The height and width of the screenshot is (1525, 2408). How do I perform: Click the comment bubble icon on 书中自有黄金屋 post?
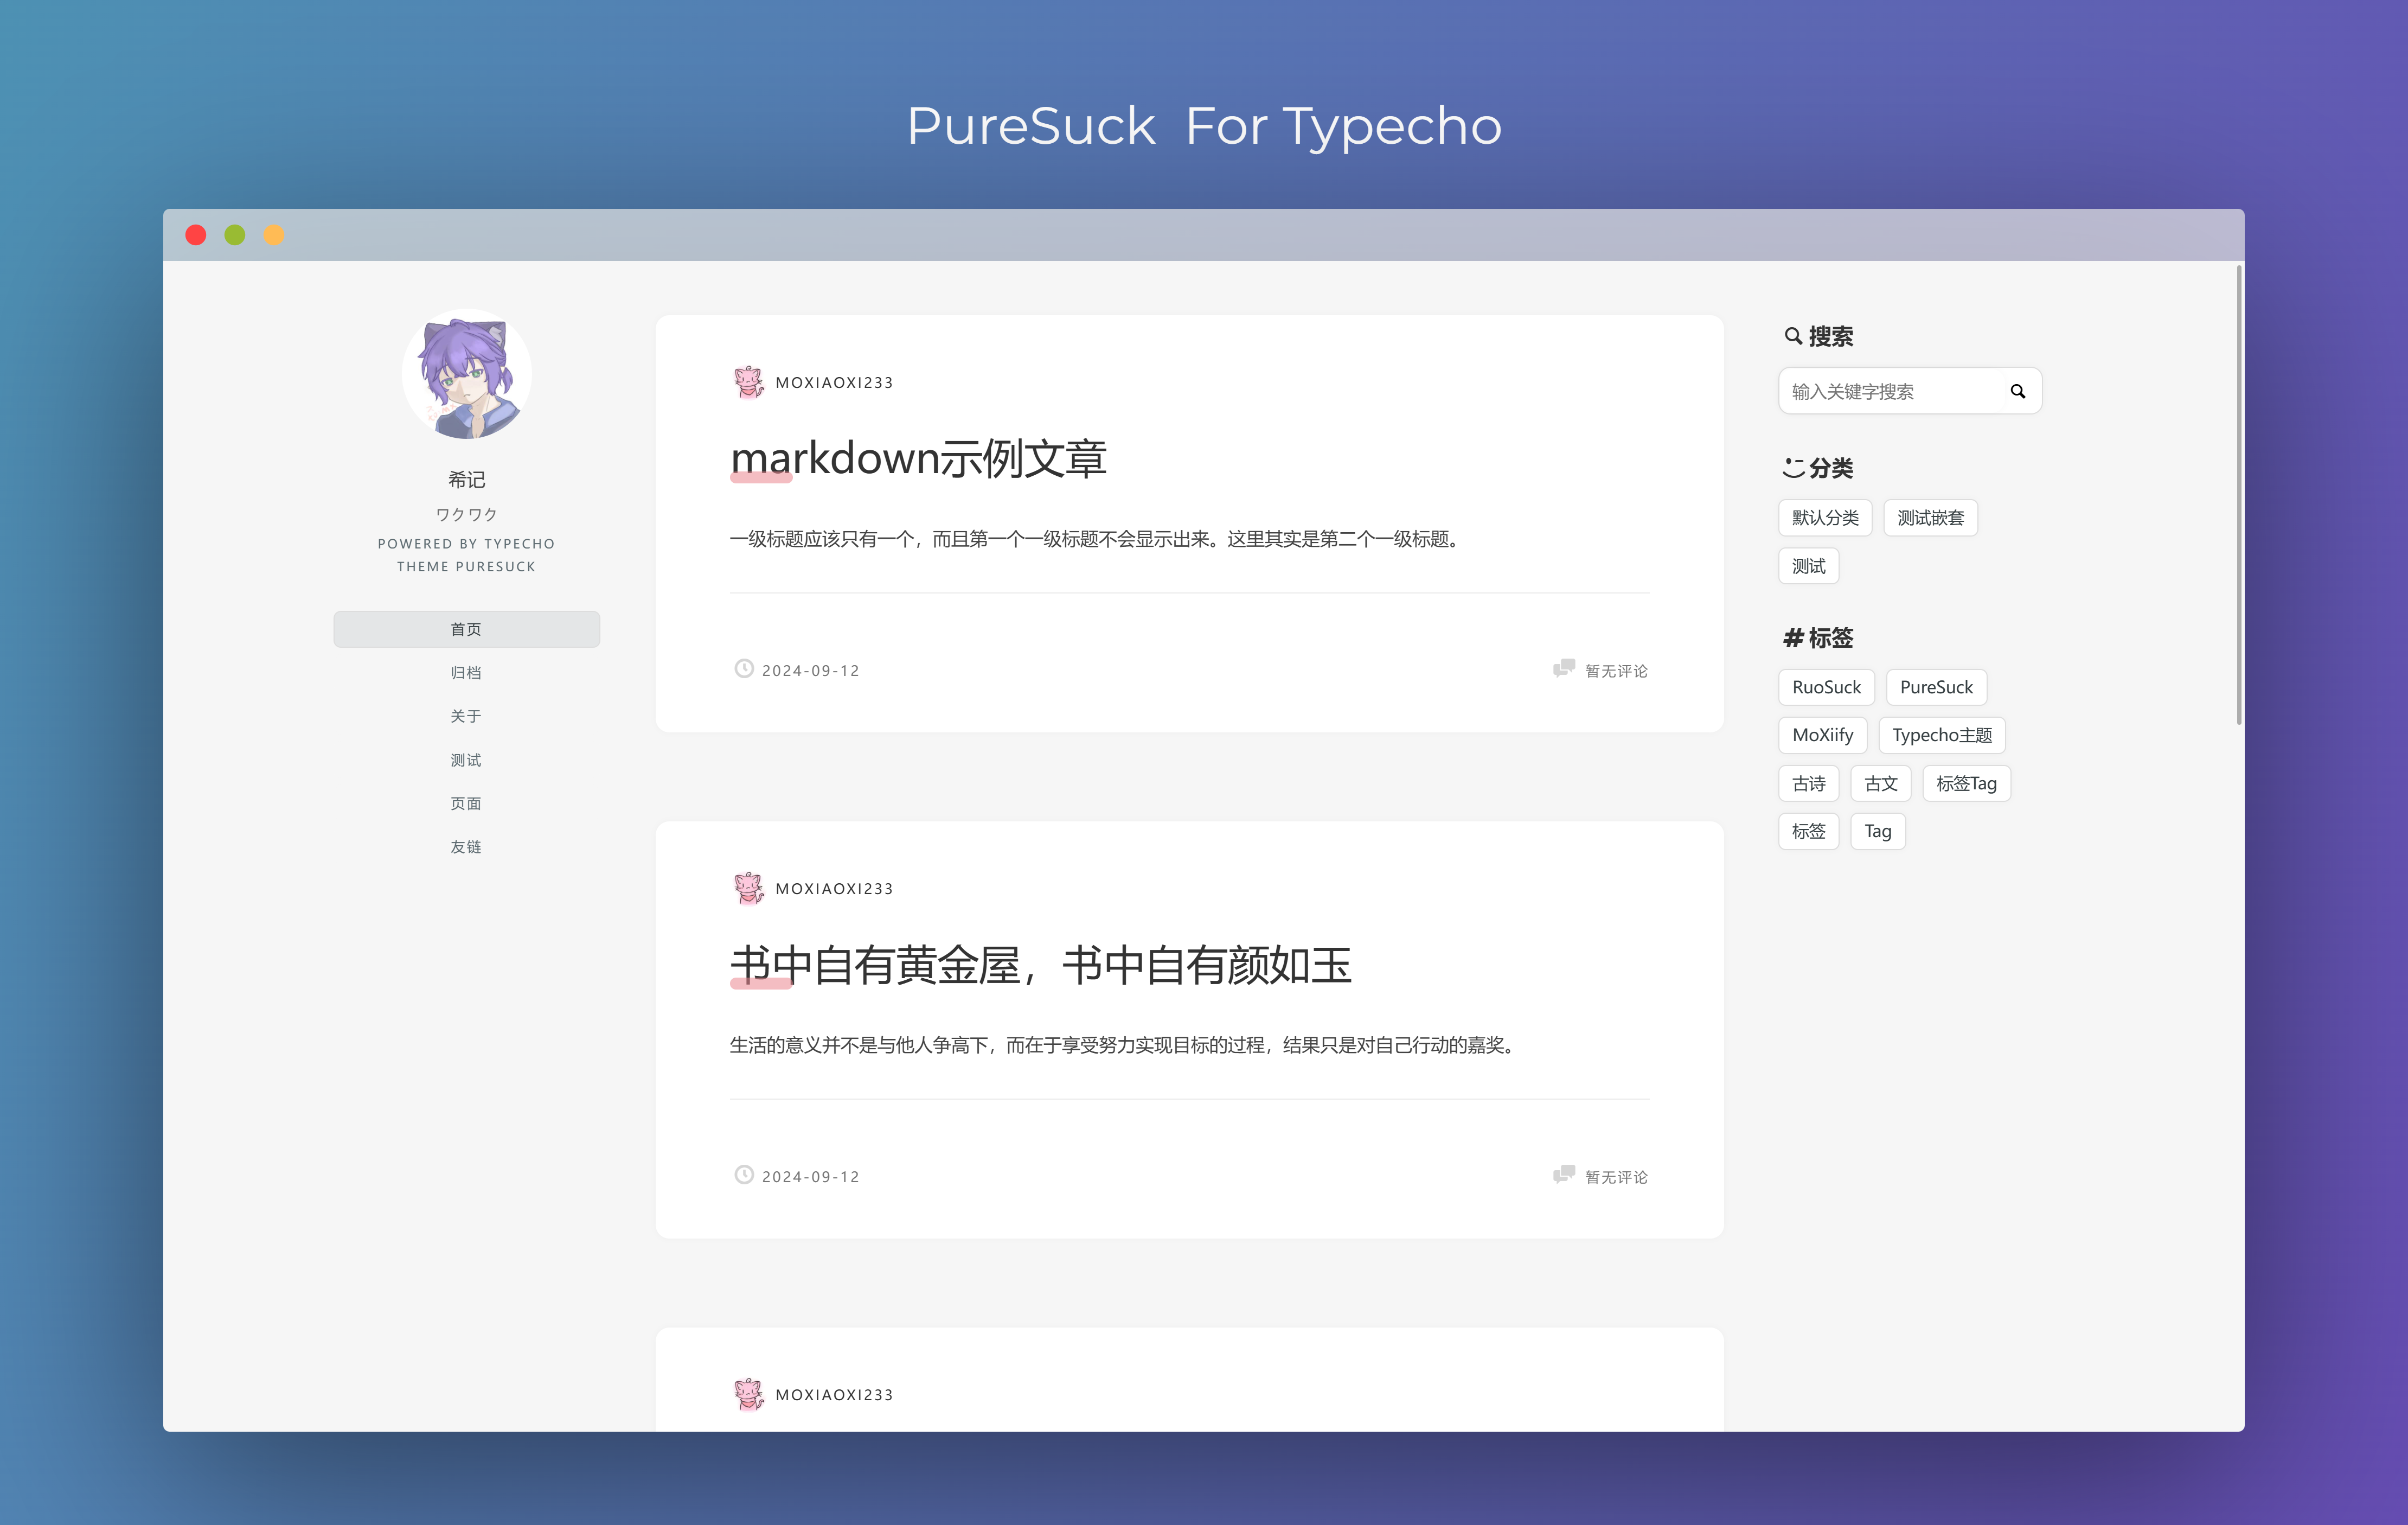click(x=1564, y=1174)
